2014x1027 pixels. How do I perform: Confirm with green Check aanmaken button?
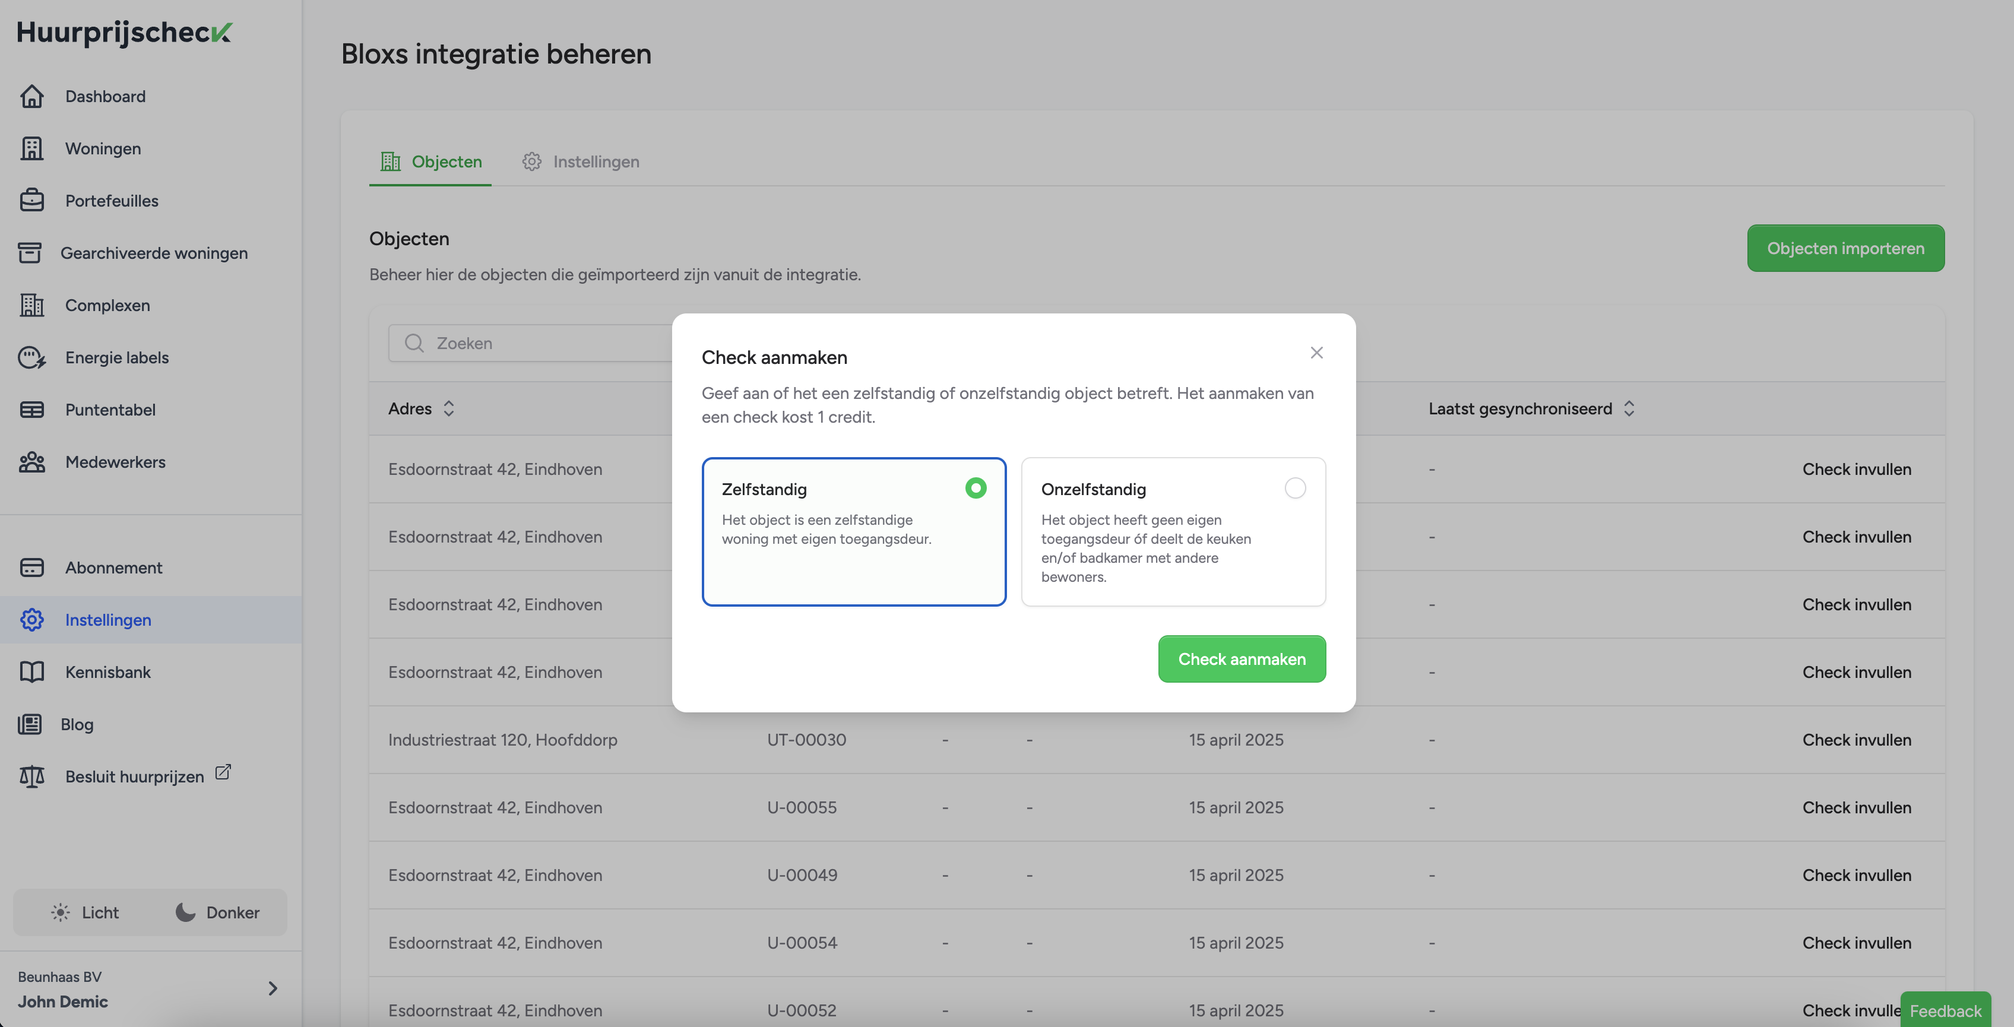click(1241, 659)
